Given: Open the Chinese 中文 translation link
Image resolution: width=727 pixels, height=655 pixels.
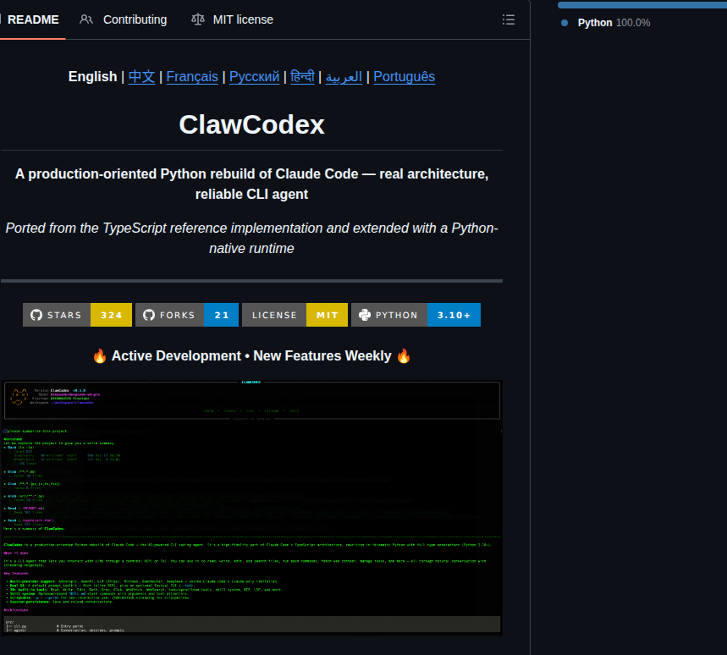Looking at the screenshot, I should pyautogui.click(x=141, y=76).
